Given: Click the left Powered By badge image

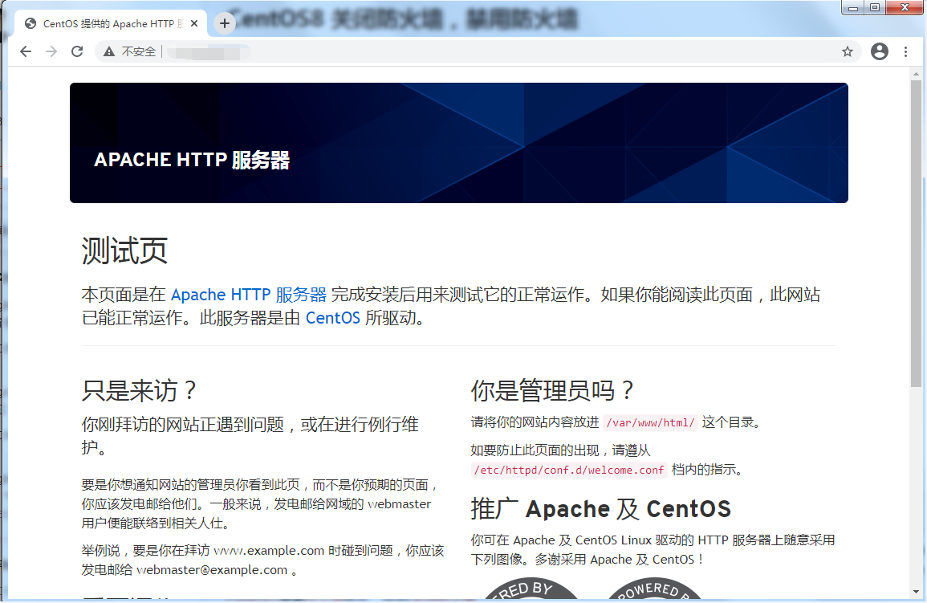Looking at the screenshot, I should pos(531,589).
